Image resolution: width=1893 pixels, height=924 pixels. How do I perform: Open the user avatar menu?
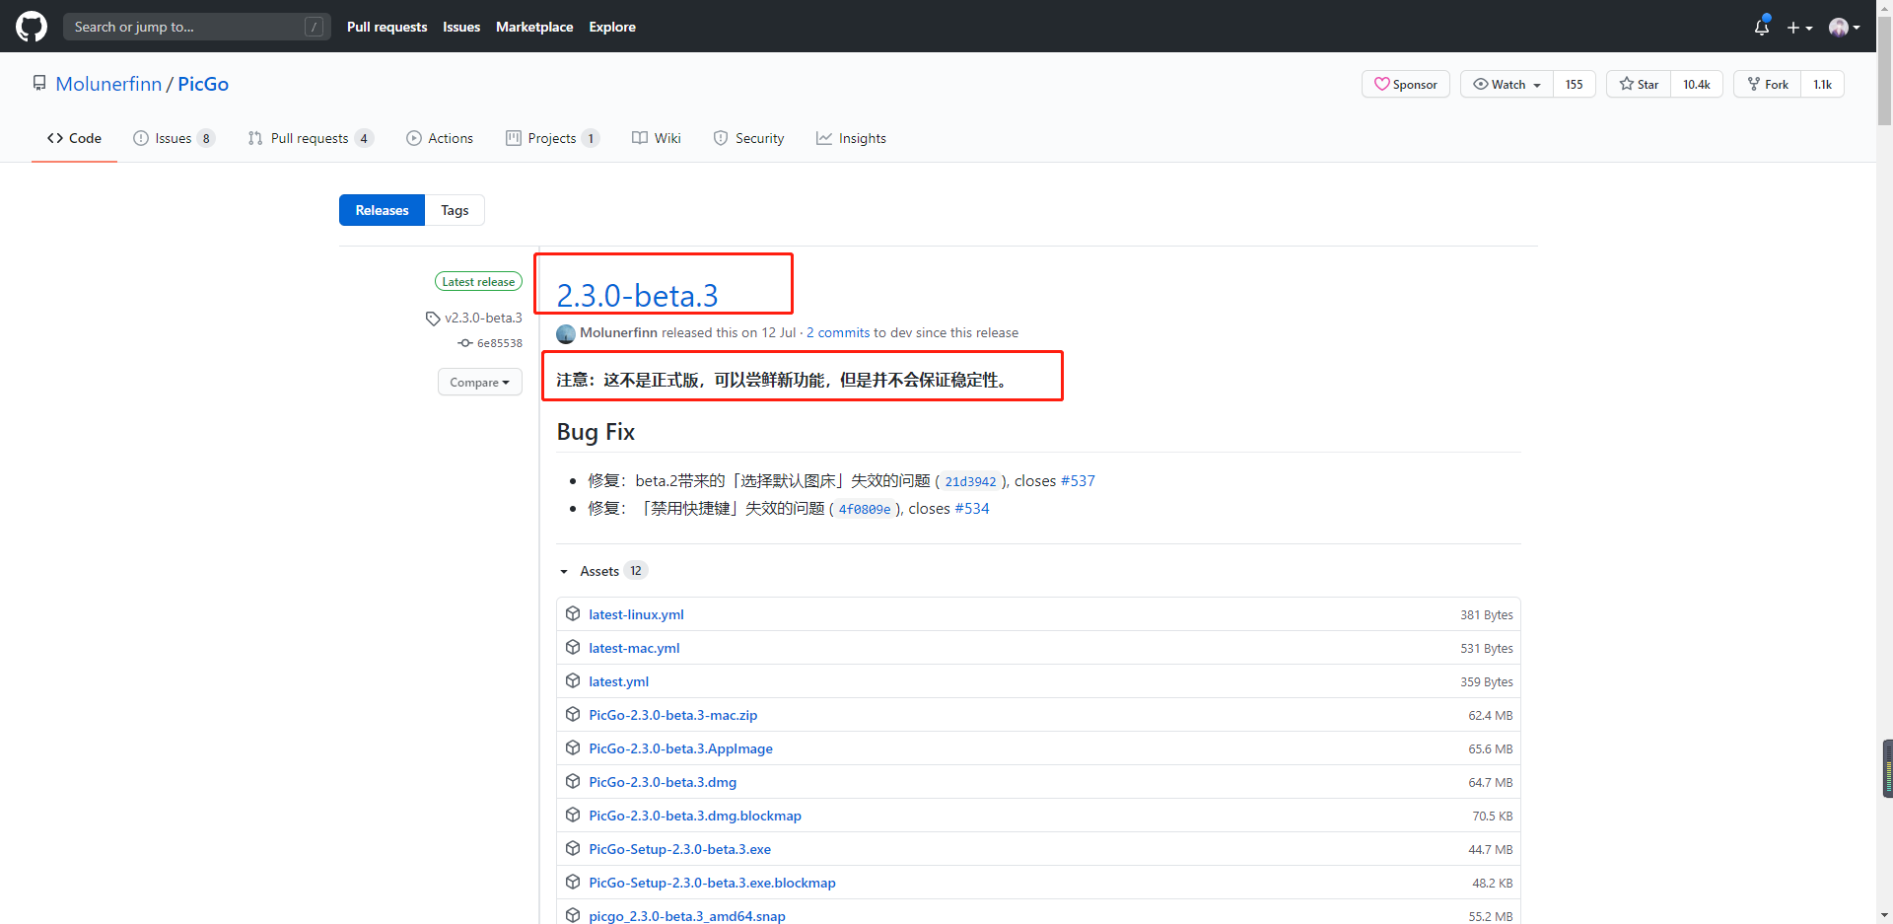coord(1844,28)
